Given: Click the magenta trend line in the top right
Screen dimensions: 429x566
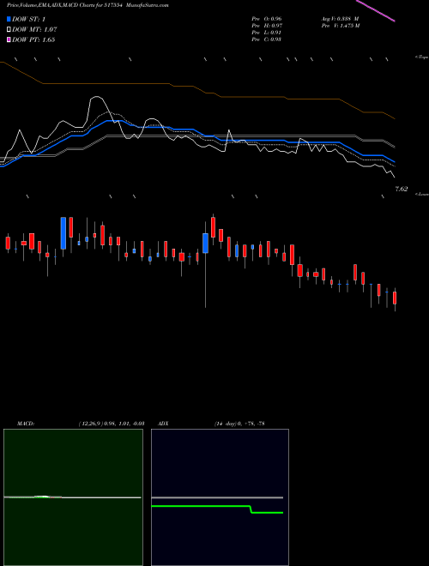Looking at the screenshot, I should (376, 11).
